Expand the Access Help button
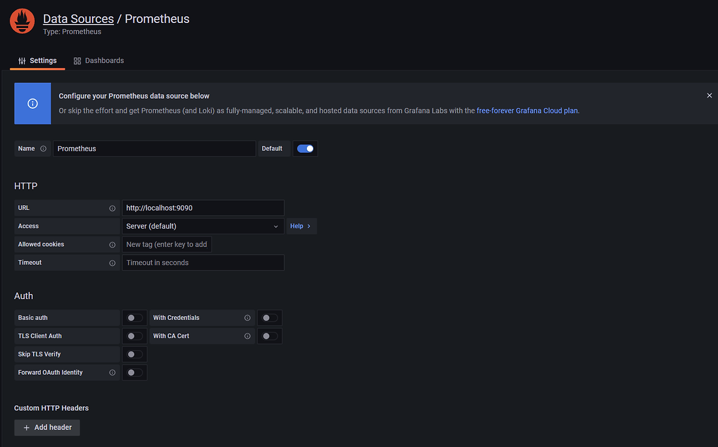718x447 pixels. pos(301,226)
